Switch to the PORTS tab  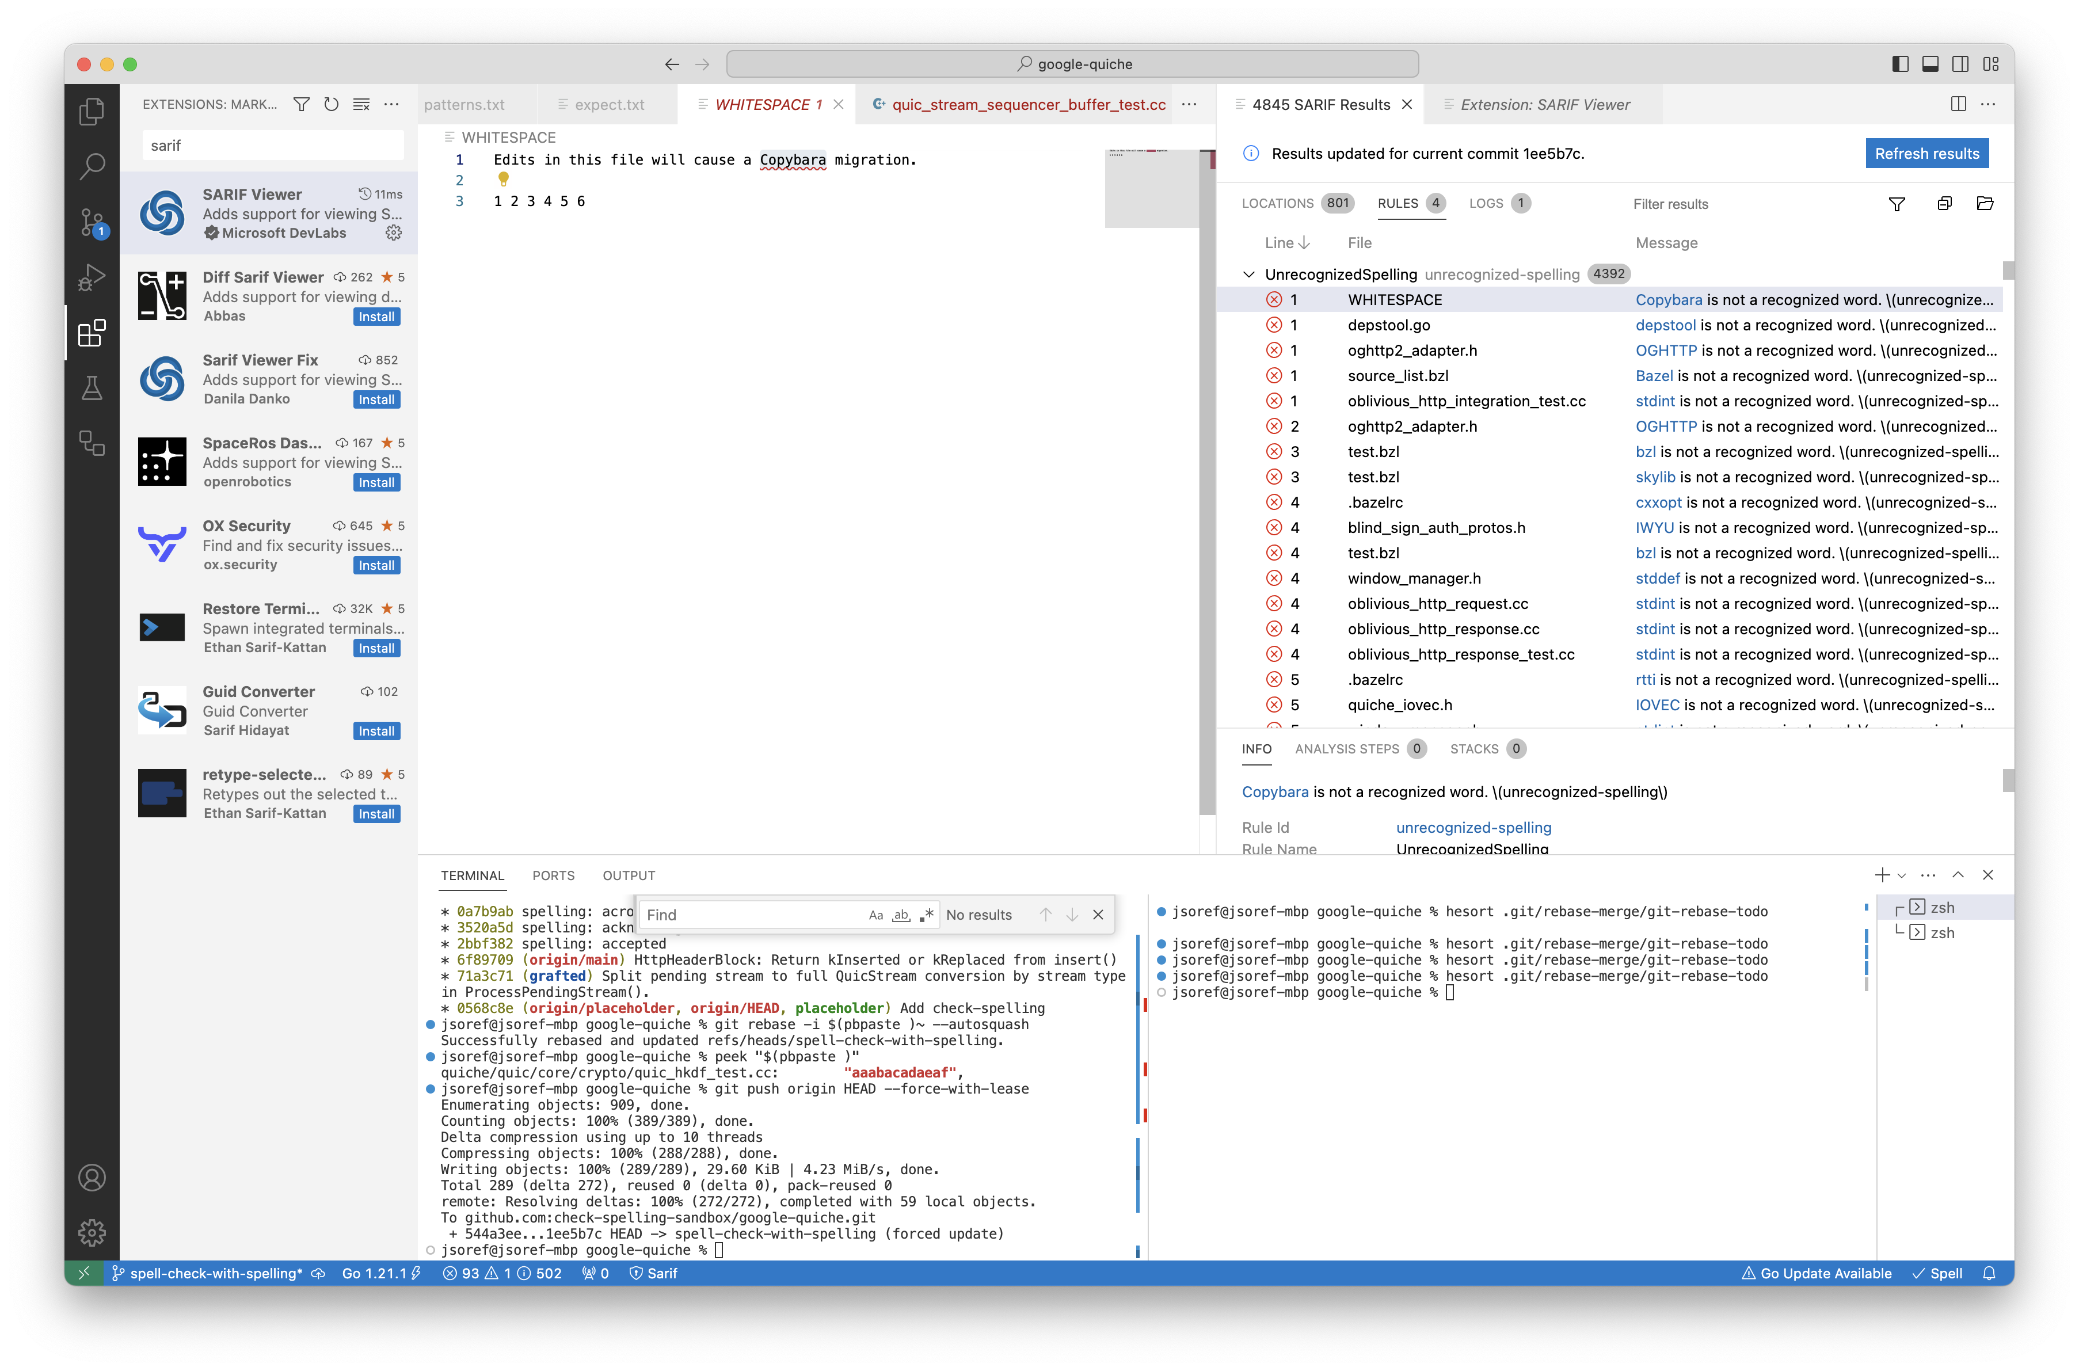553,875
